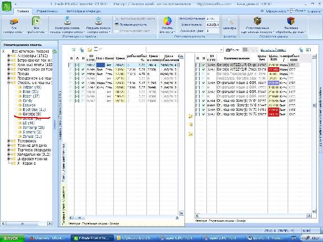Click the Open competitor goods icon
Viewport: 323px width, 242px height.
(98, 21)
